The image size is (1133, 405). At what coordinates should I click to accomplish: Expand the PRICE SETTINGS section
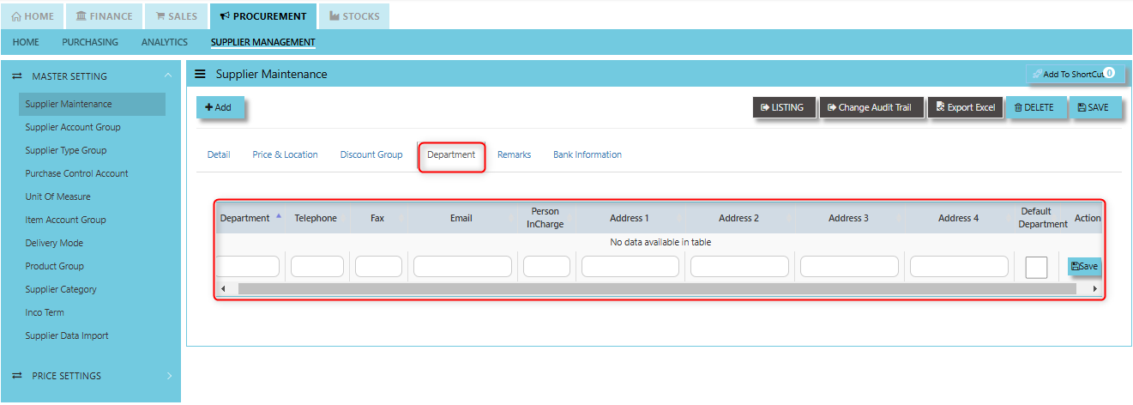(90, 376)
